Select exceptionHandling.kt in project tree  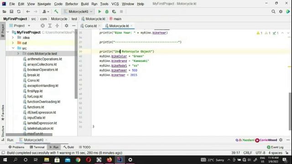pos(42,86)
